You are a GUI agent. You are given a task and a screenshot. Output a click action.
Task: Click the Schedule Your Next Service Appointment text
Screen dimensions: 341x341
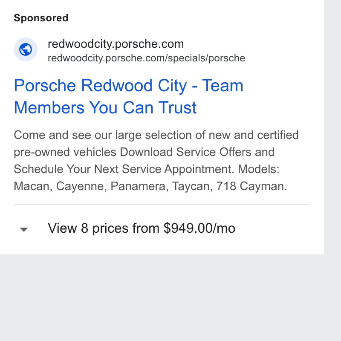click(x=124, y=169)
